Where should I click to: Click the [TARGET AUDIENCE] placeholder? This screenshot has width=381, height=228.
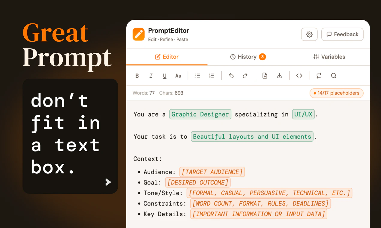[212, 172]
